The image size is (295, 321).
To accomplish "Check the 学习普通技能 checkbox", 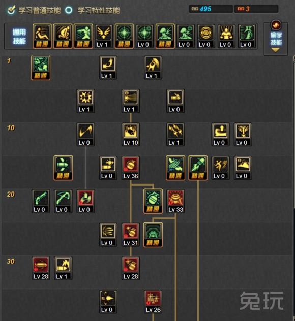I will (11, 10).
